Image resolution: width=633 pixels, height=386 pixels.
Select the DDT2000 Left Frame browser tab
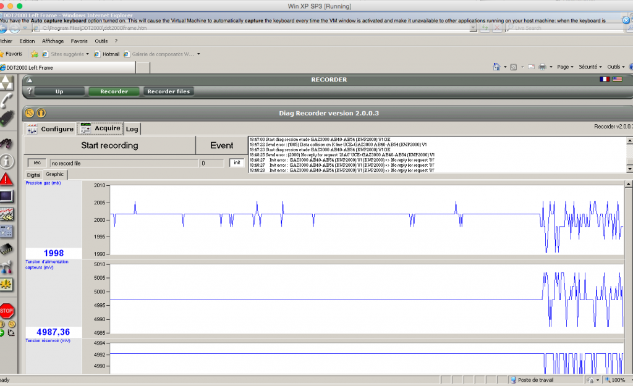click(67, 67)
